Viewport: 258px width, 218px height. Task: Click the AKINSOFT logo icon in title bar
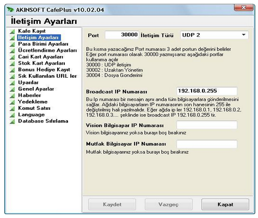[10, 9]
